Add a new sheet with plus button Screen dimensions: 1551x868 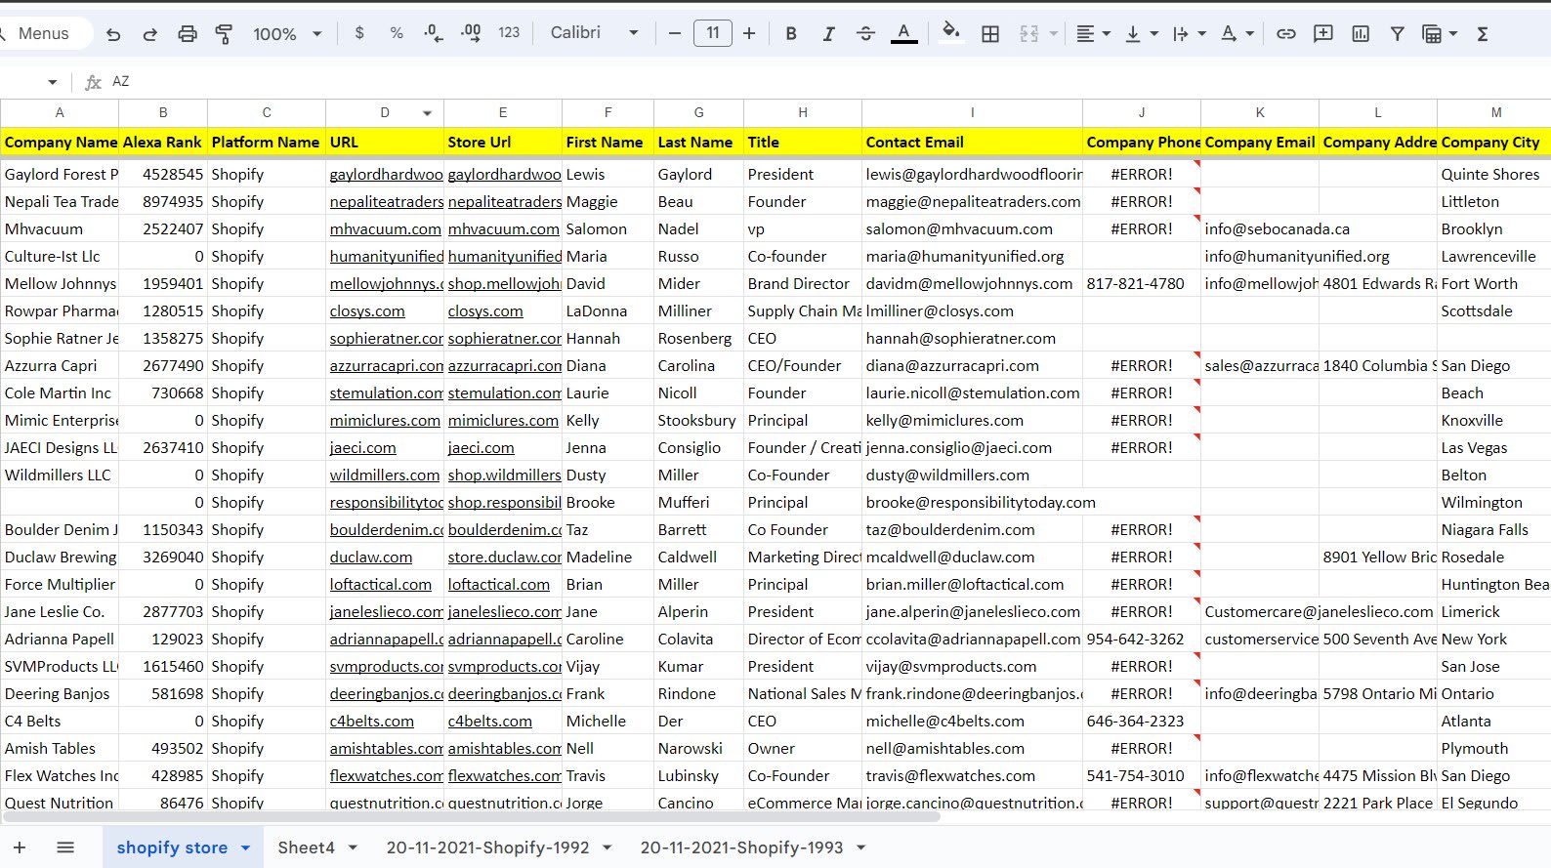[20, 847]
